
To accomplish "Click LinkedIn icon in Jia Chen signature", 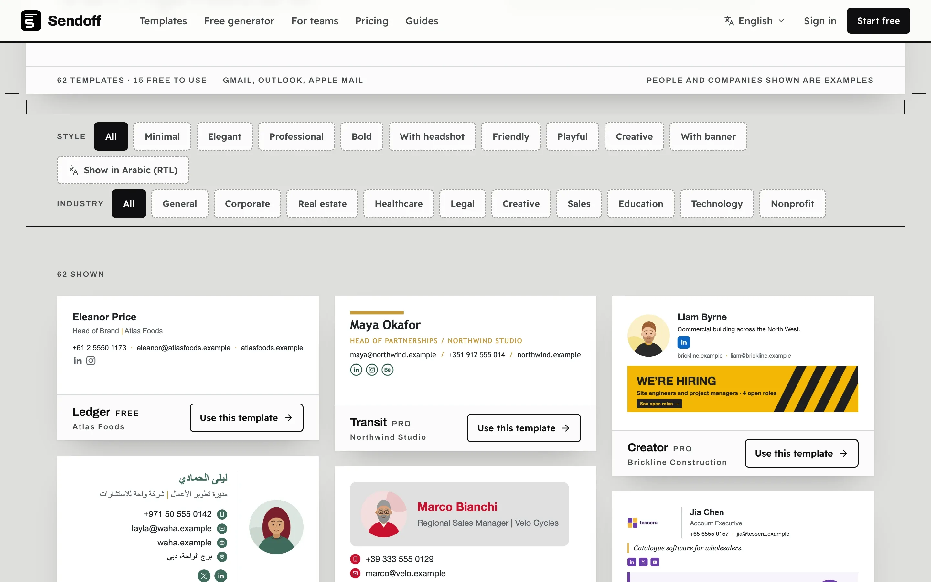I will click(x=632, y=562).
